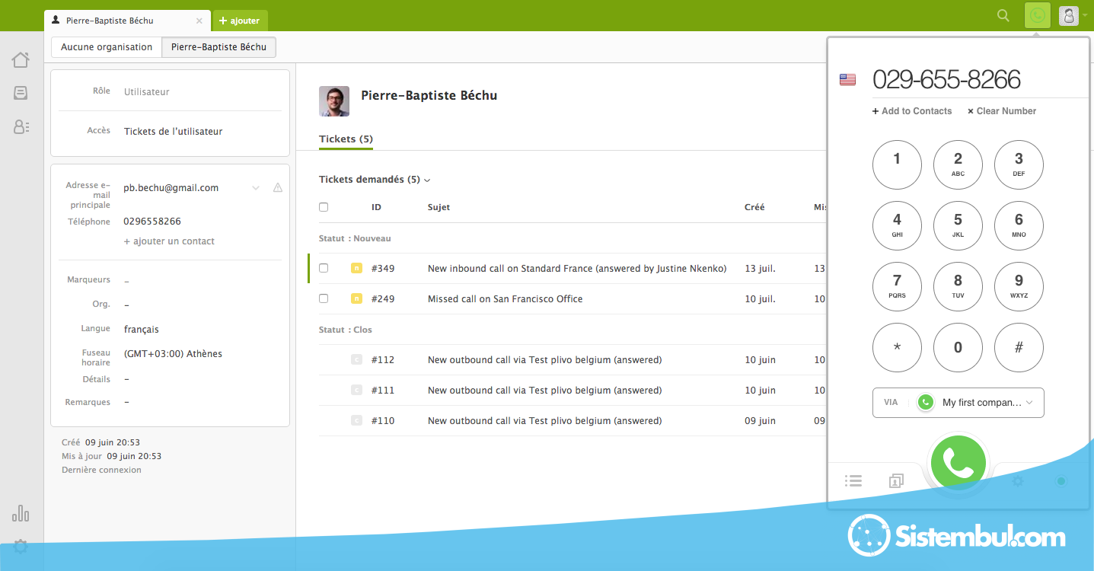Click the US flag country selector
Image resolution: width=1094 pixels, height=571 pixels.
tap(847, 80)
